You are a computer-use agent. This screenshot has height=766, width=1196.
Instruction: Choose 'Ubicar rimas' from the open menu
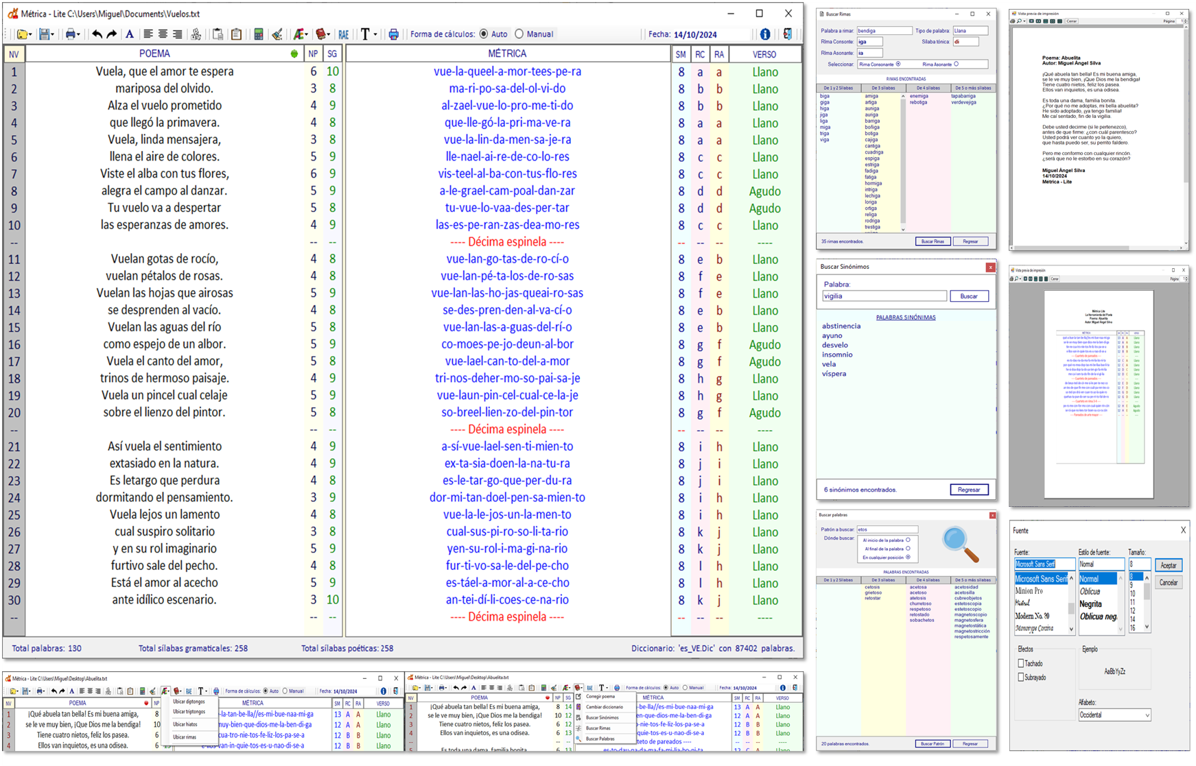pos(185,737)
